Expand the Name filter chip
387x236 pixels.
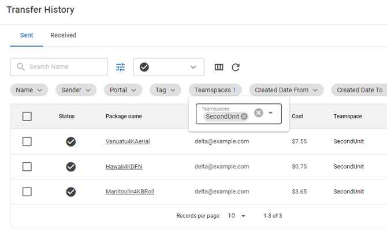[x=29, y=90]
